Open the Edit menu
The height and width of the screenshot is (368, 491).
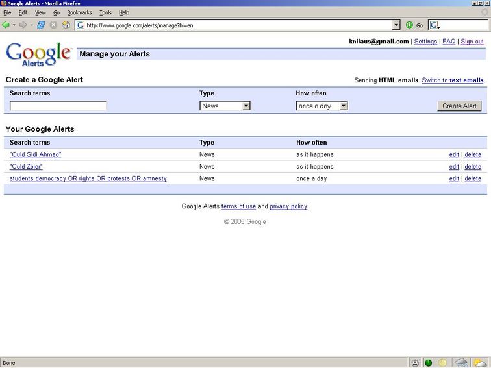click(x=23, y=12)
